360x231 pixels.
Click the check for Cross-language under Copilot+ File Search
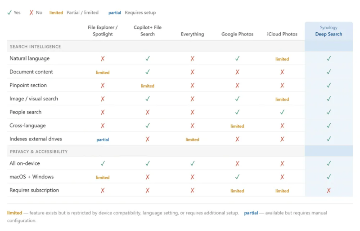148,126
